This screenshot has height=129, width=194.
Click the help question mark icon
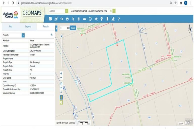119,19
